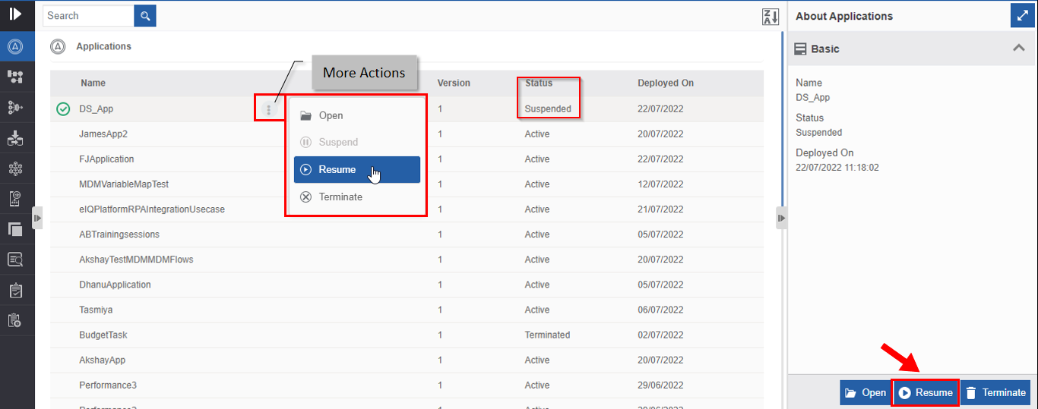Choose Open from the actions menu
Image resolution: width=1038 pixels, height=409 pixels.
[x=357, y=115]
